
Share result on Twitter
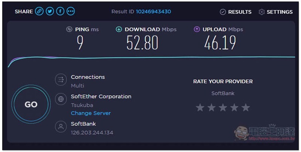point(50,12)
